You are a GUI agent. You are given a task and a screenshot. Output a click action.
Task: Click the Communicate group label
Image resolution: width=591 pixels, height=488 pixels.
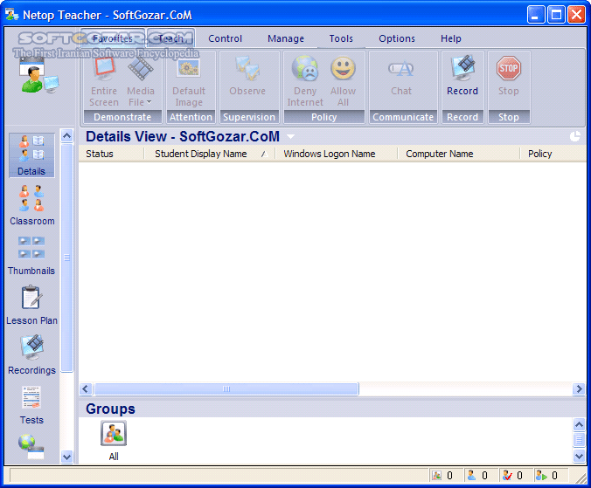pos(403,117)
